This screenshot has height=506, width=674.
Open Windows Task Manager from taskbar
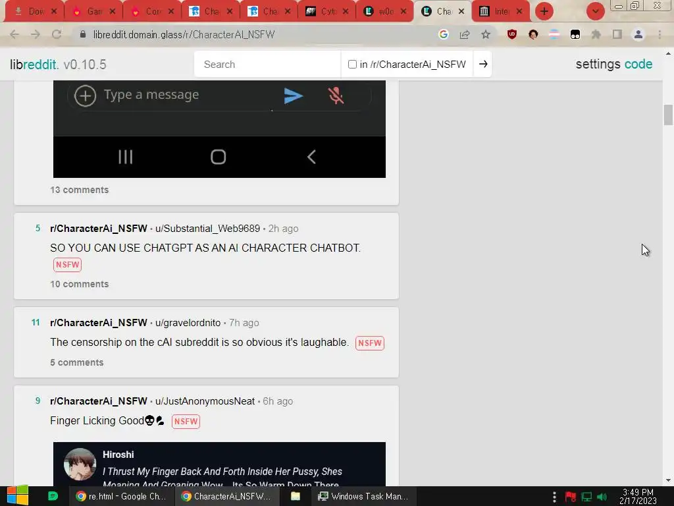[363, 496]
